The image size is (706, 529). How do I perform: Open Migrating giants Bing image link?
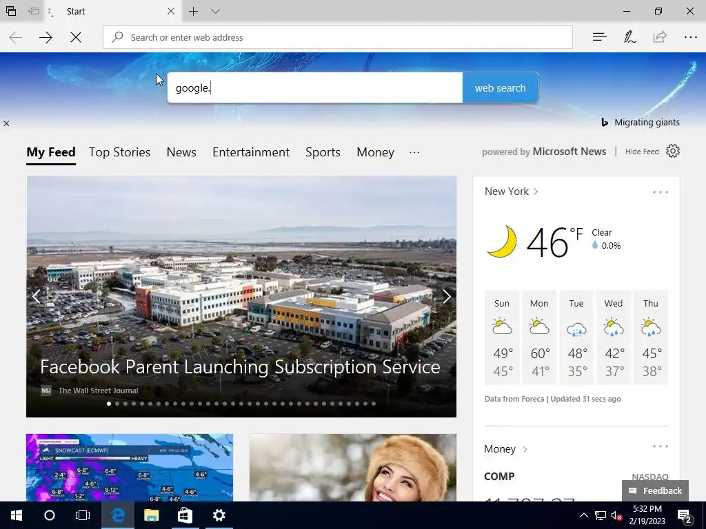[x=641, y=123]
